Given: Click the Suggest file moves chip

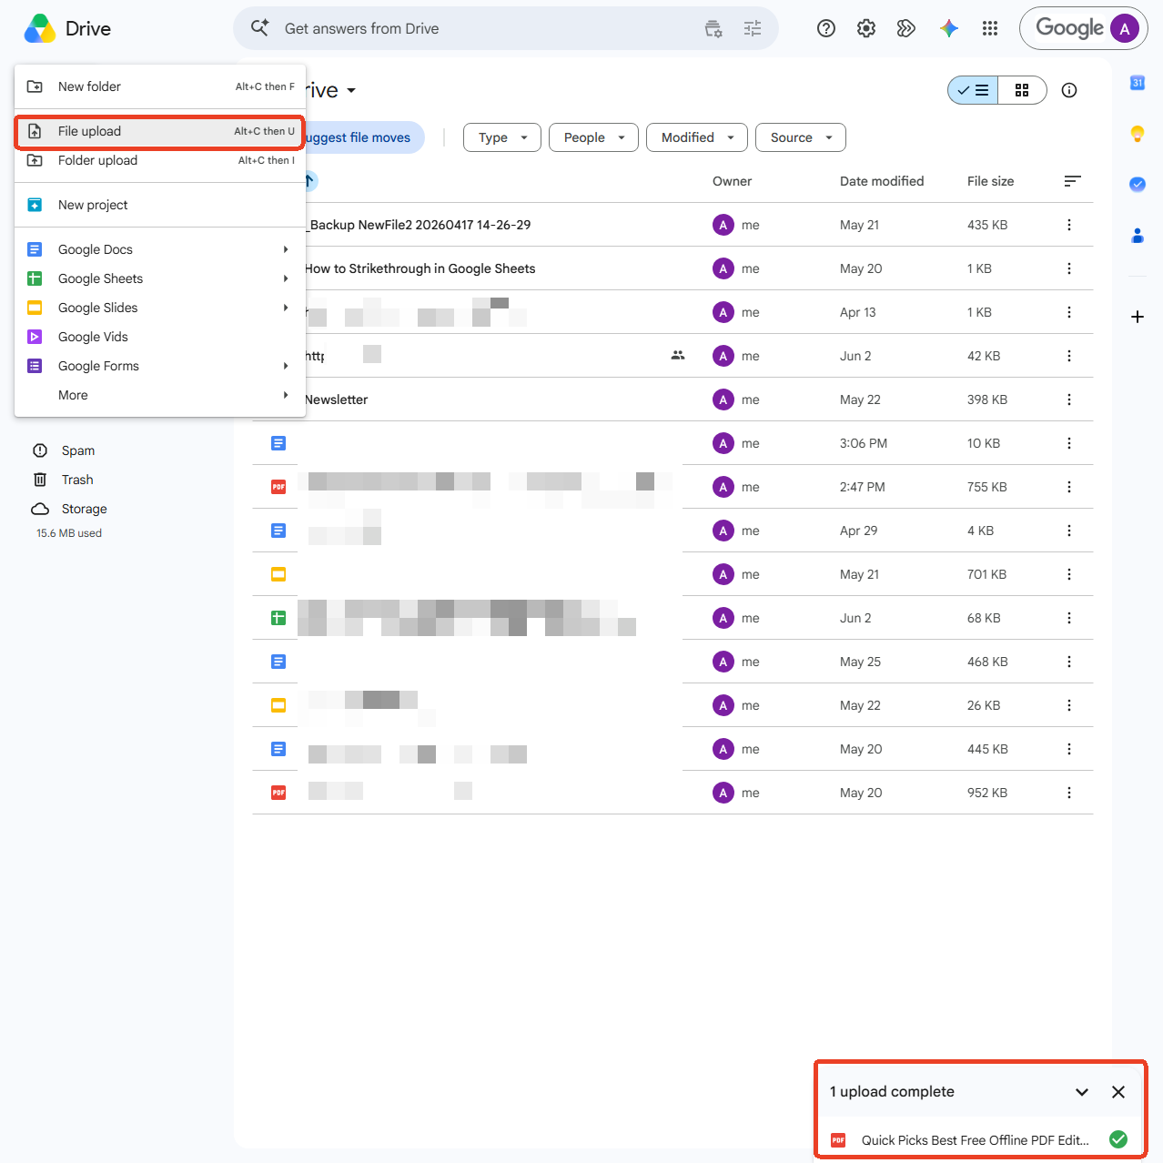Looking at the screenshot, I should [x=364, y=137].
